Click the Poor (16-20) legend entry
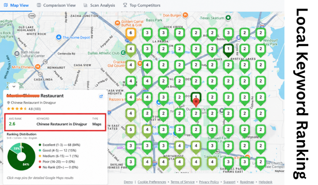318x185 pixels. coord(57,161)
